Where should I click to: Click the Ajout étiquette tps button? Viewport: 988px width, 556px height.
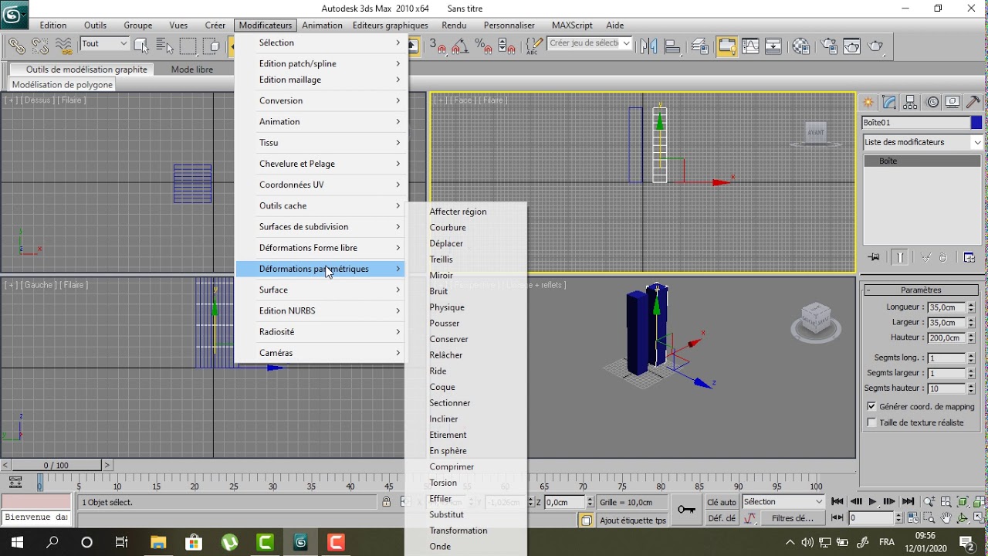(632, 520)
